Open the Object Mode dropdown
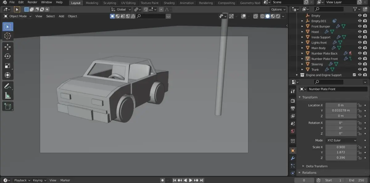Viewport: 370px width, 183px height. click(18, 16)
